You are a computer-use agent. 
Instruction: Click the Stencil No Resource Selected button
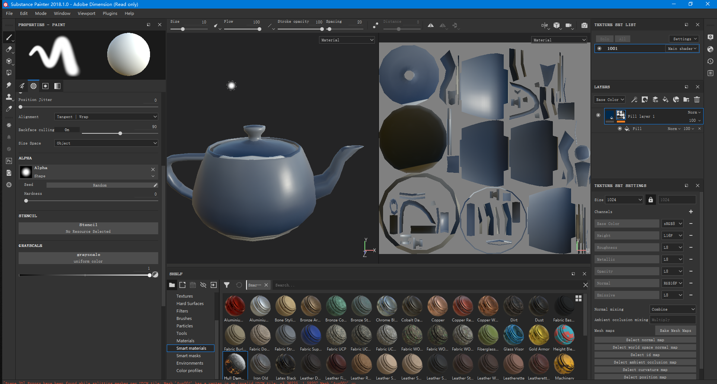88,228
